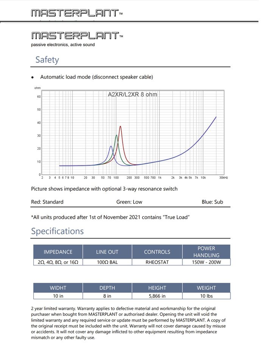Click the 'WEIGHT' table header cell

click(x=206, y=288)
